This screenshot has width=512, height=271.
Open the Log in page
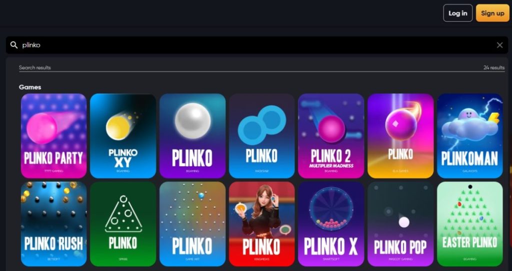pyautogui.click(x=458, y=13)
